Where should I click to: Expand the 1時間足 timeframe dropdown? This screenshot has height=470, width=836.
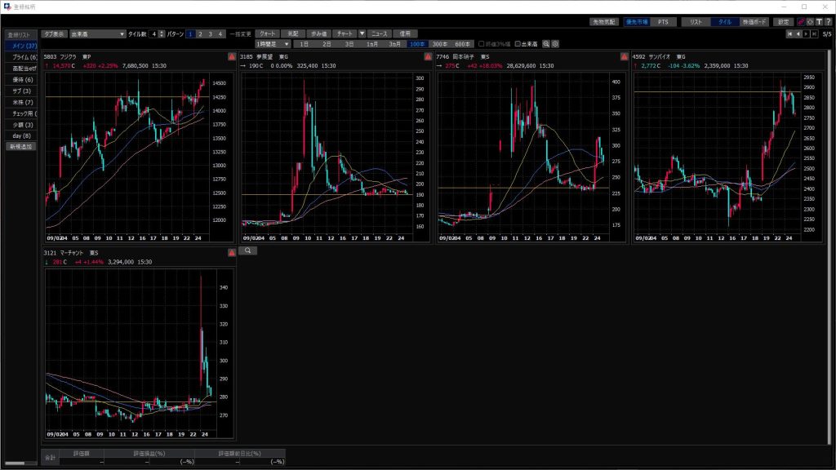273,43
